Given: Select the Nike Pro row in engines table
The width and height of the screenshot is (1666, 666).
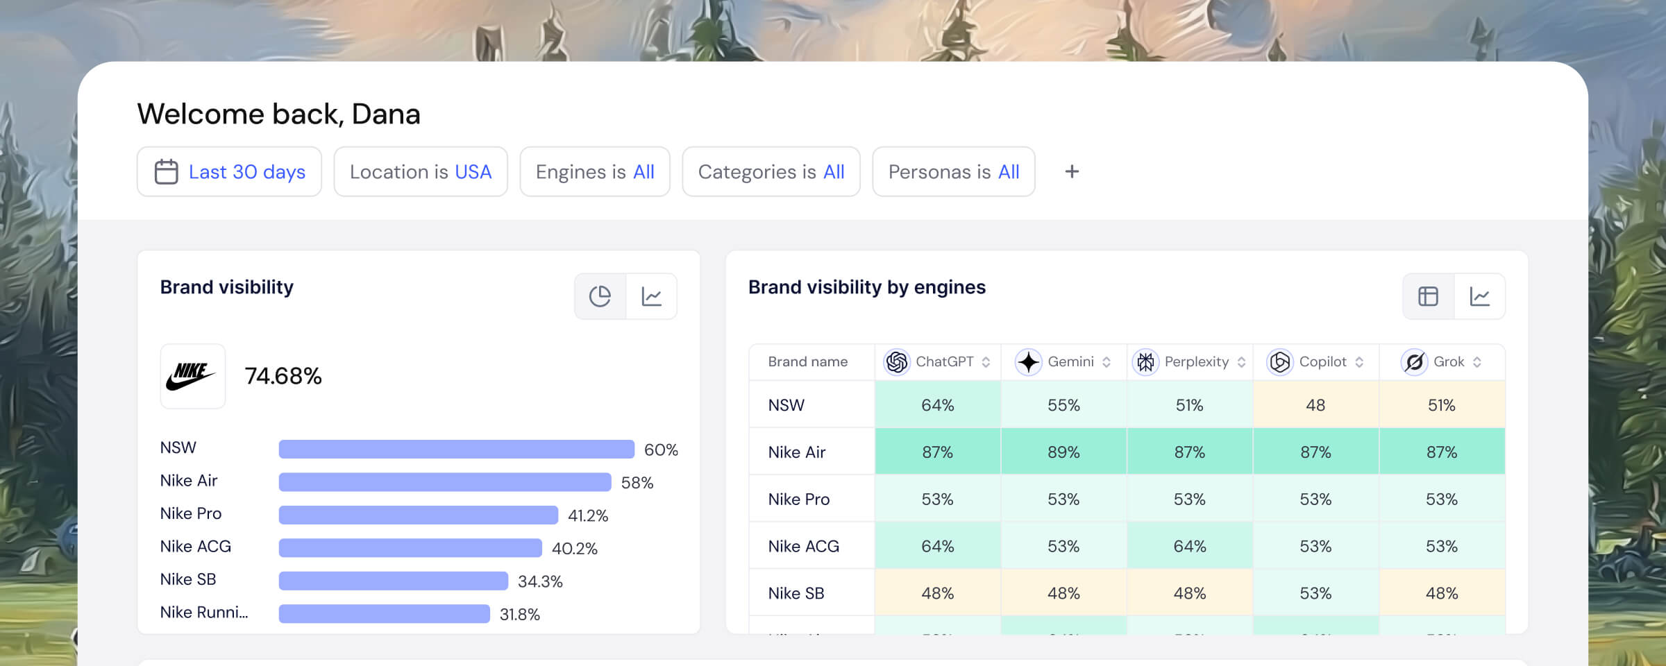Looking at the screenshot, I should point(1127,499).
